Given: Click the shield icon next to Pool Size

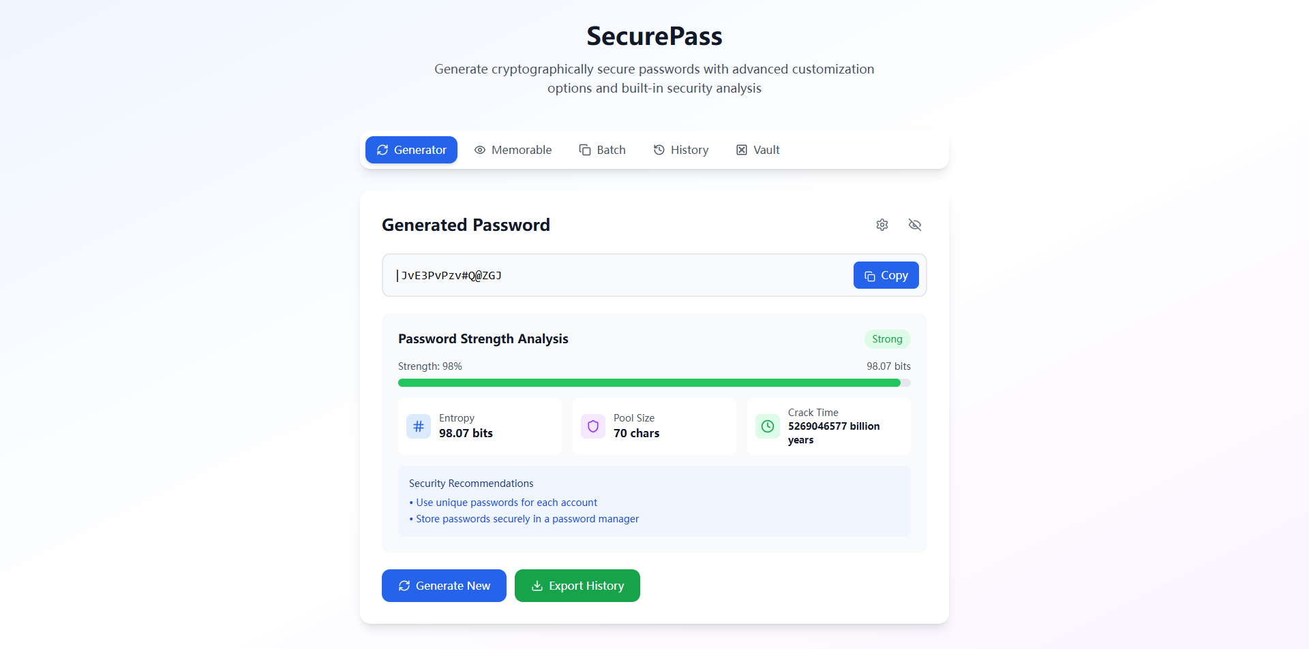Looking at the screenshot, I should click(592, 426).
